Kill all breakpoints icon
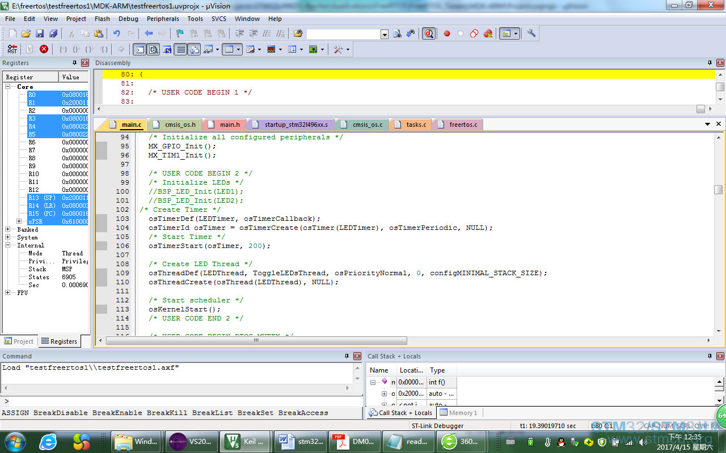The image size is (726, 453). click(x=488, y=33)
